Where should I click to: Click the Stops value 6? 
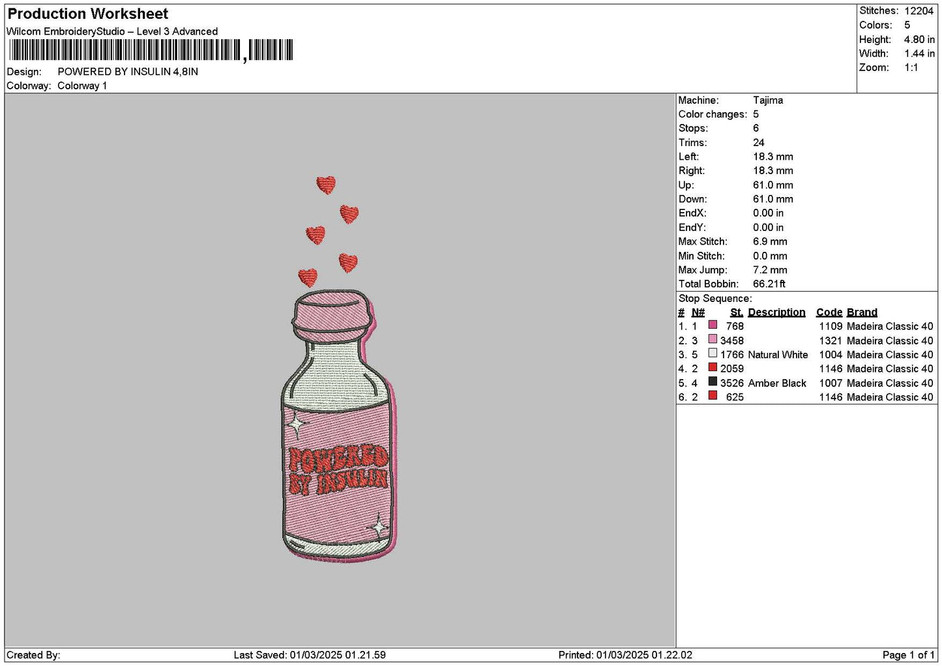[x=756, y=129]
